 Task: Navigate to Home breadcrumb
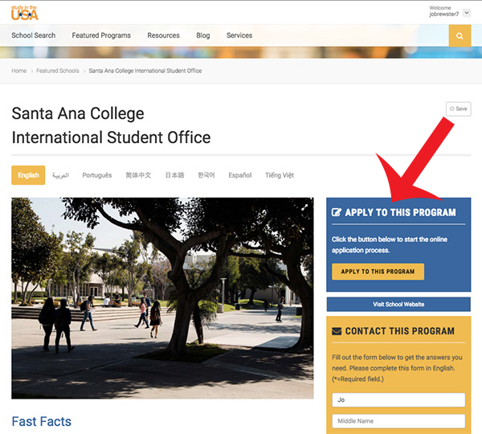[x=19, y=71]
